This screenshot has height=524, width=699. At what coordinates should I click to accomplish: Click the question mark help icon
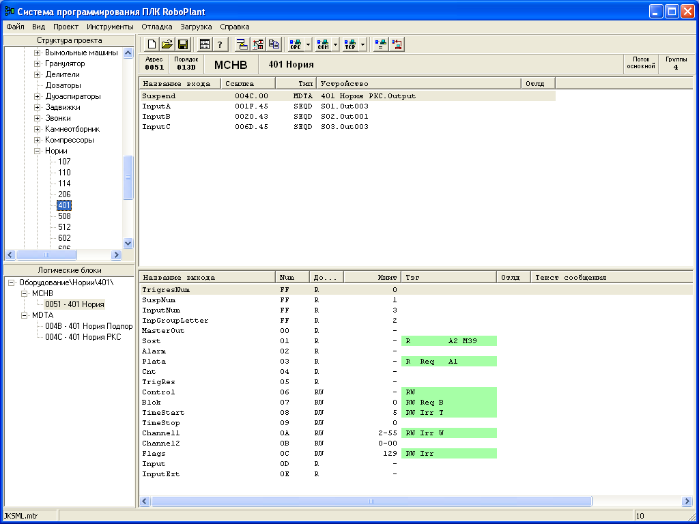(220, 44)
